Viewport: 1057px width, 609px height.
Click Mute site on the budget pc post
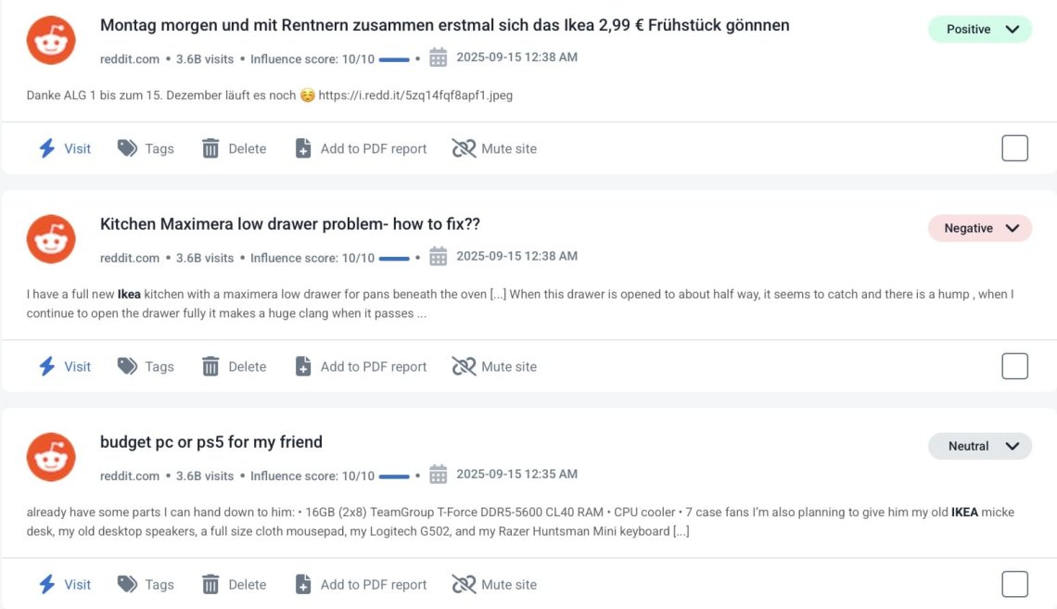(x=494, y=584)
